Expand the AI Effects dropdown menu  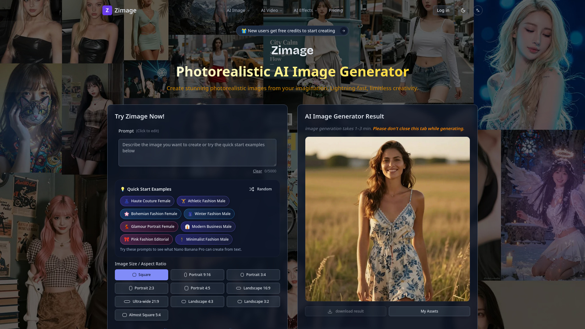click(x=305, y=10)
